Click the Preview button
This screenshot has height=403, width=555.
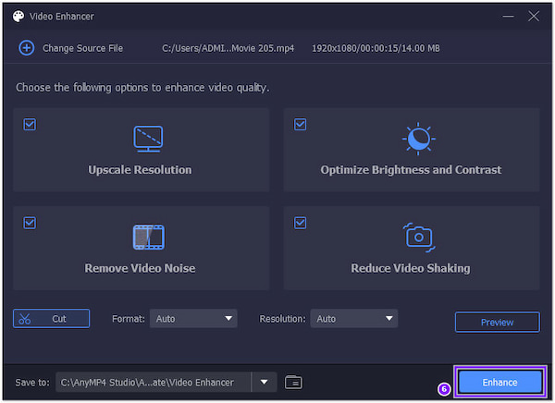[x=498, y=322]
